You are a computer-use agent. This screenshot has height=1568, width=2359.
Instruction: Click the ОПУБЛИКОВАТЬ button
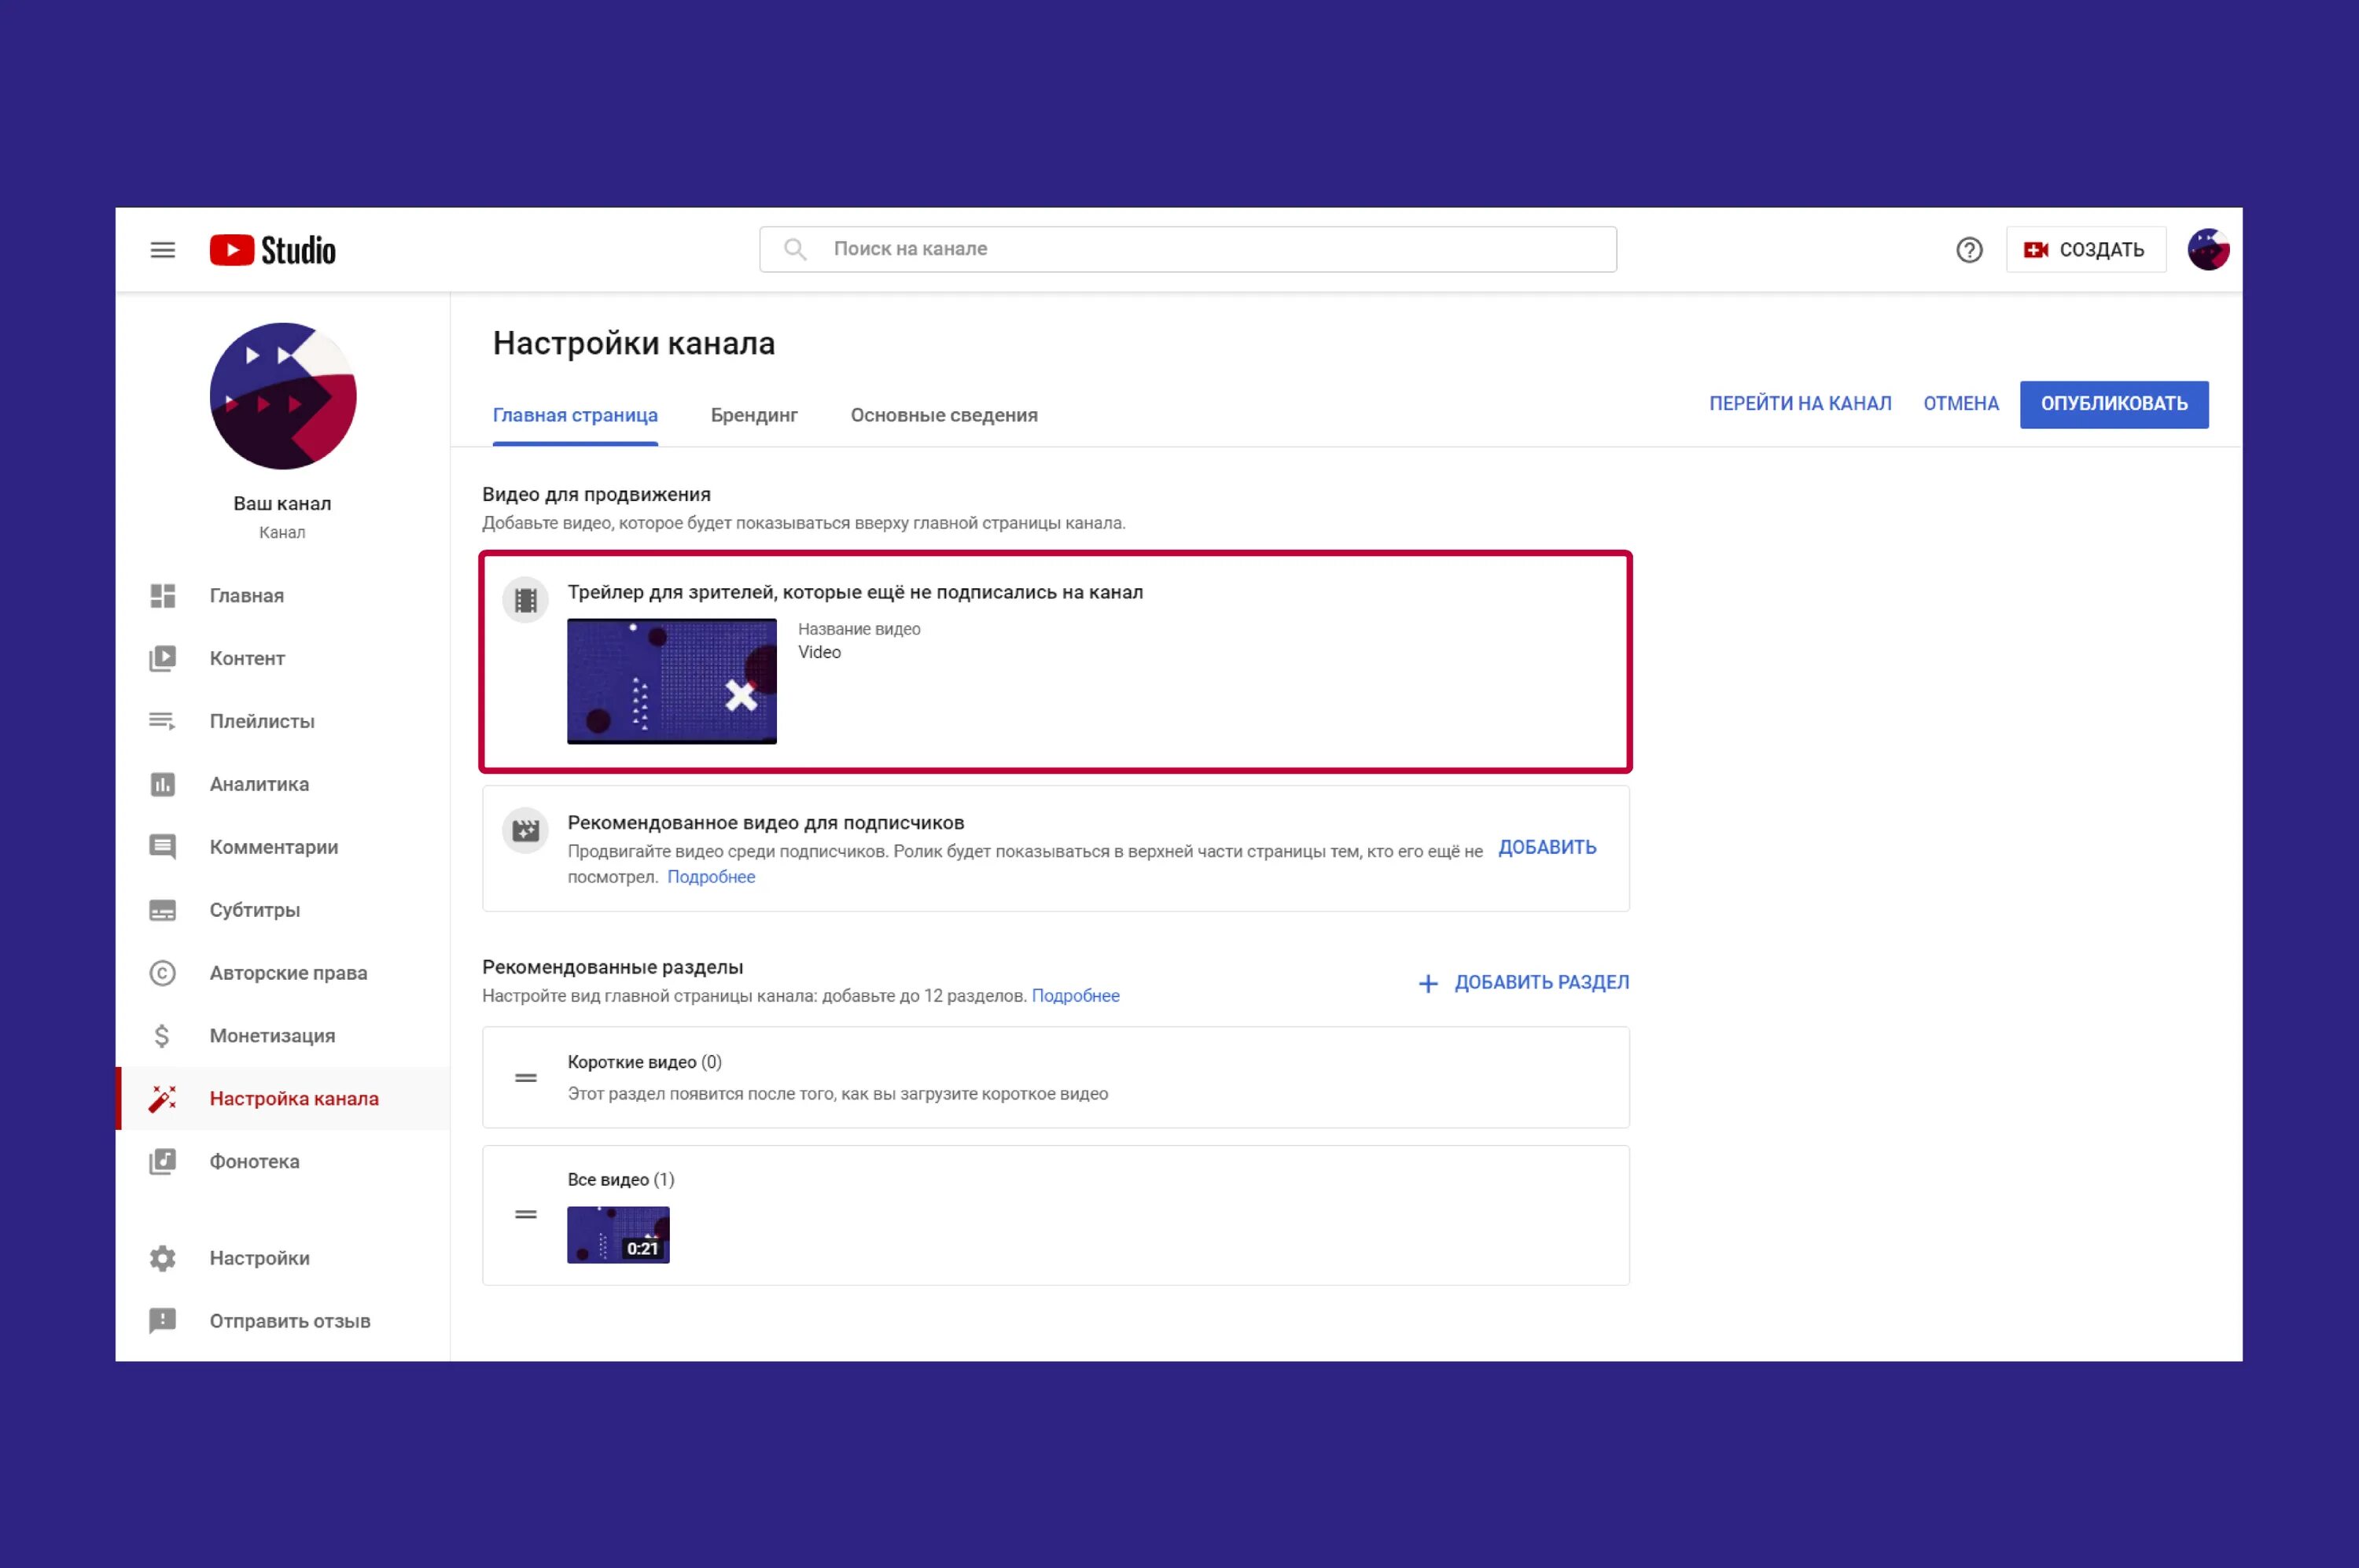point(2114,404)
